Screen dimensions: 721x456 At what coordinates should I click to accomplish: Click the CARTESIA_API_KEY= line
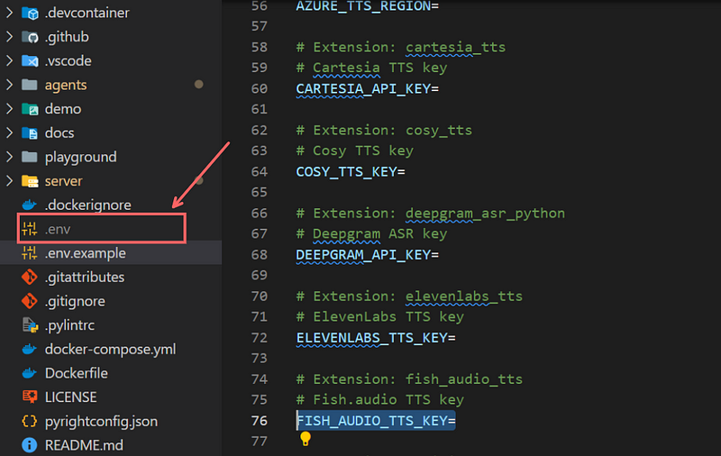point(368,88)
